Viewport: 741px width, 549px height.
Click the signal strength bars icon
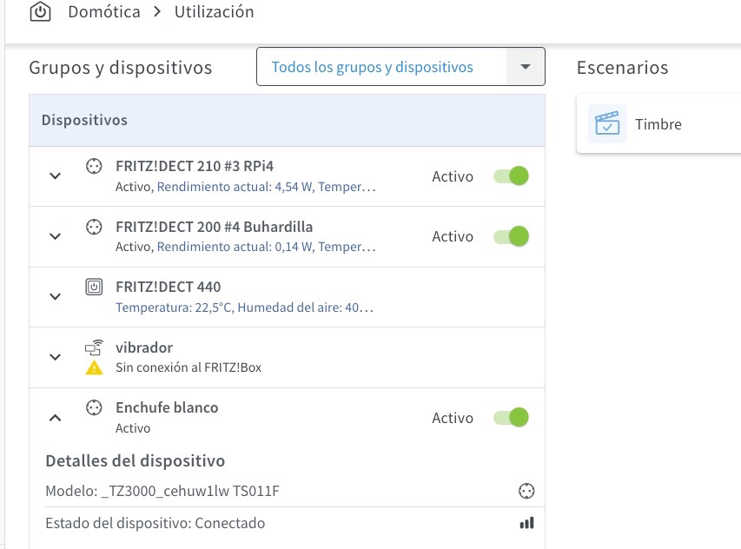click(526, 523)
